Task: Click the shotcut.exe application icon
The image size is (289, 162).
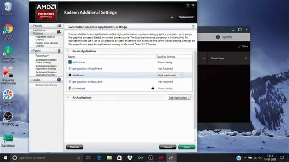Action: (x=70, y=62)
